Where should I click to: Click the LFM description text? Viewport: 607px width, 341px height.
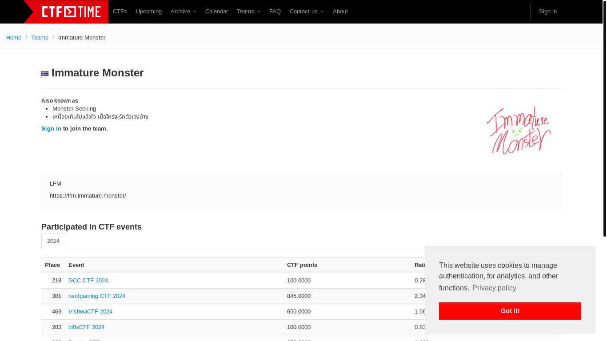coord(56,184)
